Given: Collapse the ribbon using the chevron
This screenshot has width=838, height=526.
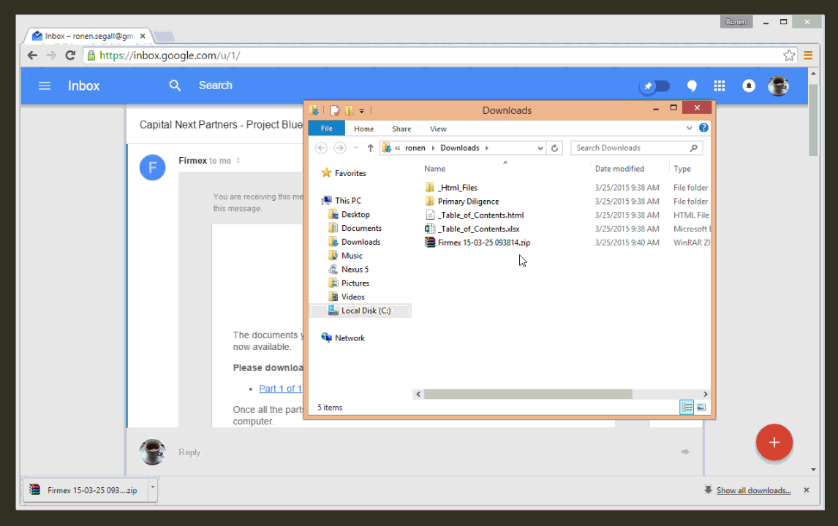Looking at the screenshot, I should click(x=688, y=128).
